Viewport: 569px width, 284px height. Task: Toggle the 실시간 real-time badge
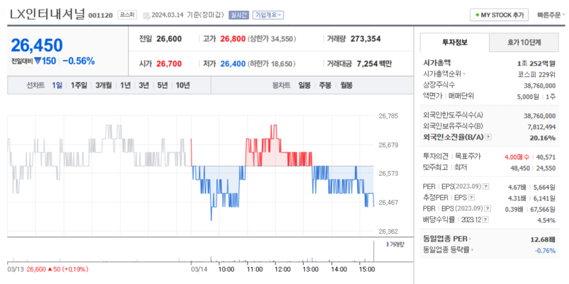coord(238,15)
